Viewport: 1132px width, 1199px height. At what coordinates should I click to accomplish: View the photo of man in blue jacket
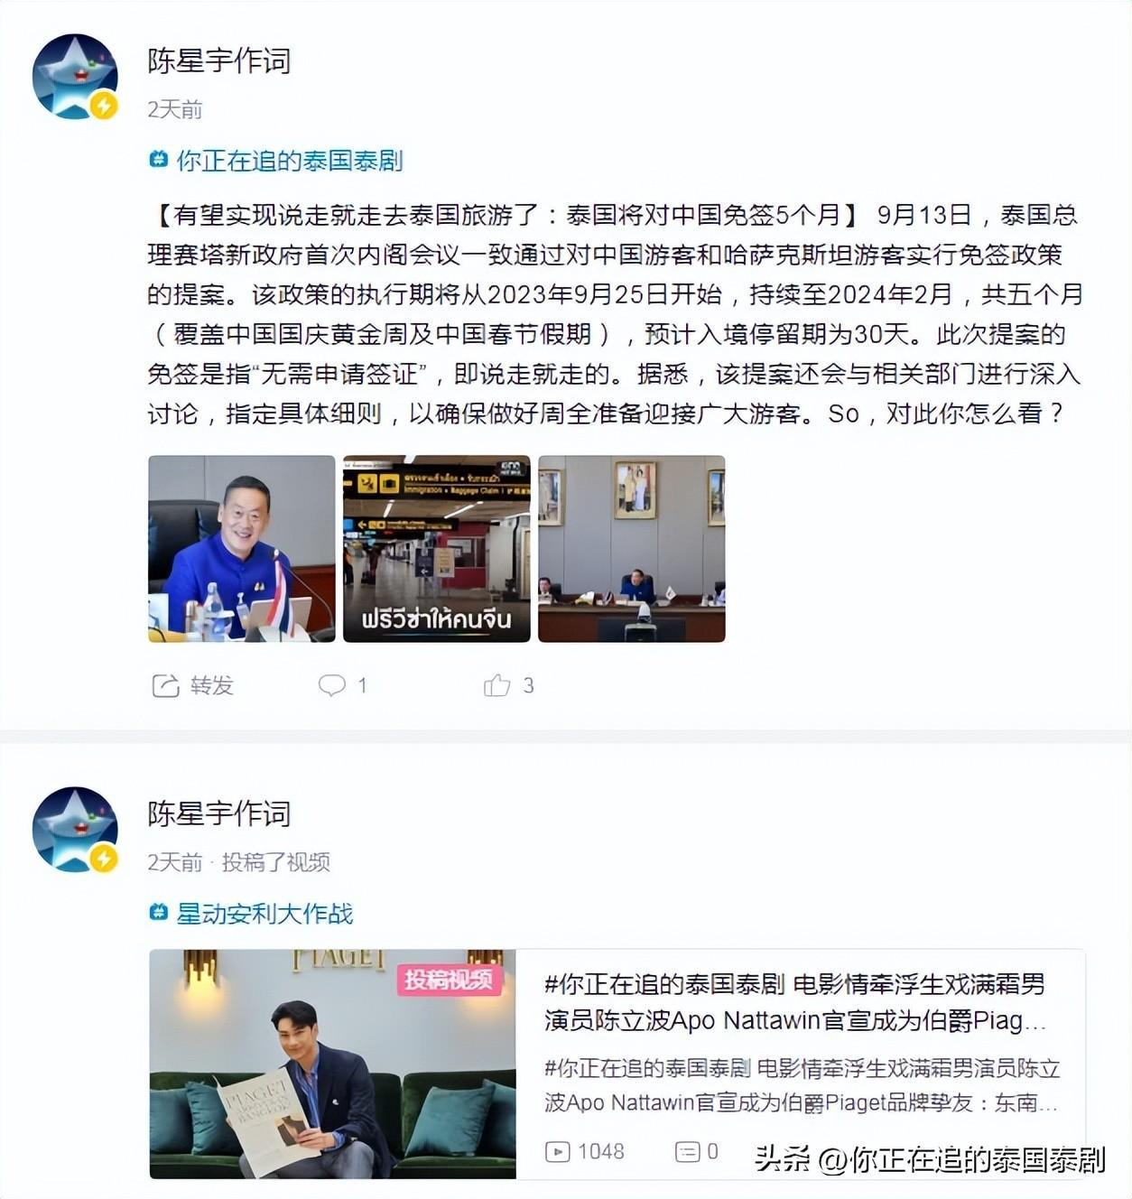pyautogui.click(x=242, y=549)
